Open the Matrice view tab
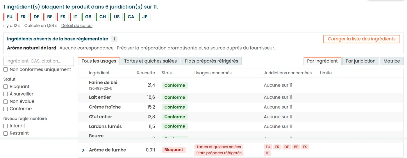 392,61
